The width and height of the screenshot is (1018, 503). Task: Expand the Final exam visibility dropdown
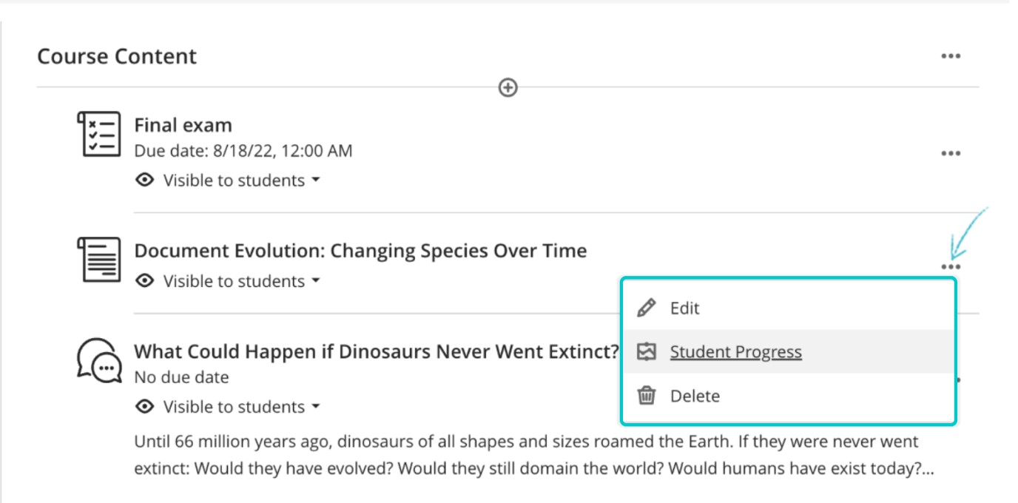pos(316,180)
